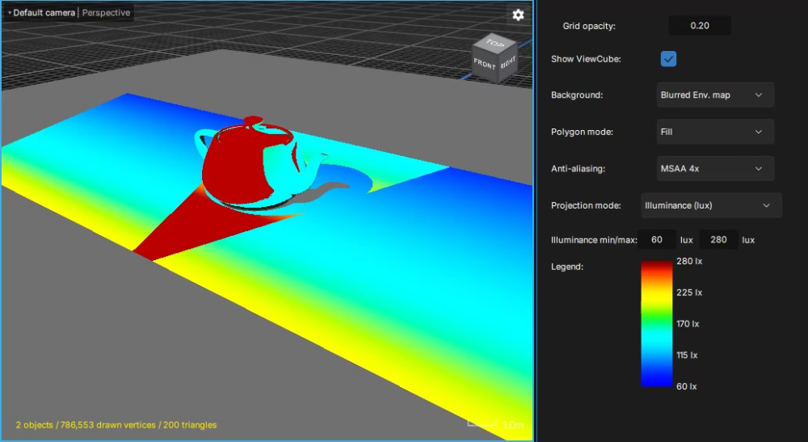808x442 pixels.
Task: Click the '225 lx' legend label
Action: 689,293
